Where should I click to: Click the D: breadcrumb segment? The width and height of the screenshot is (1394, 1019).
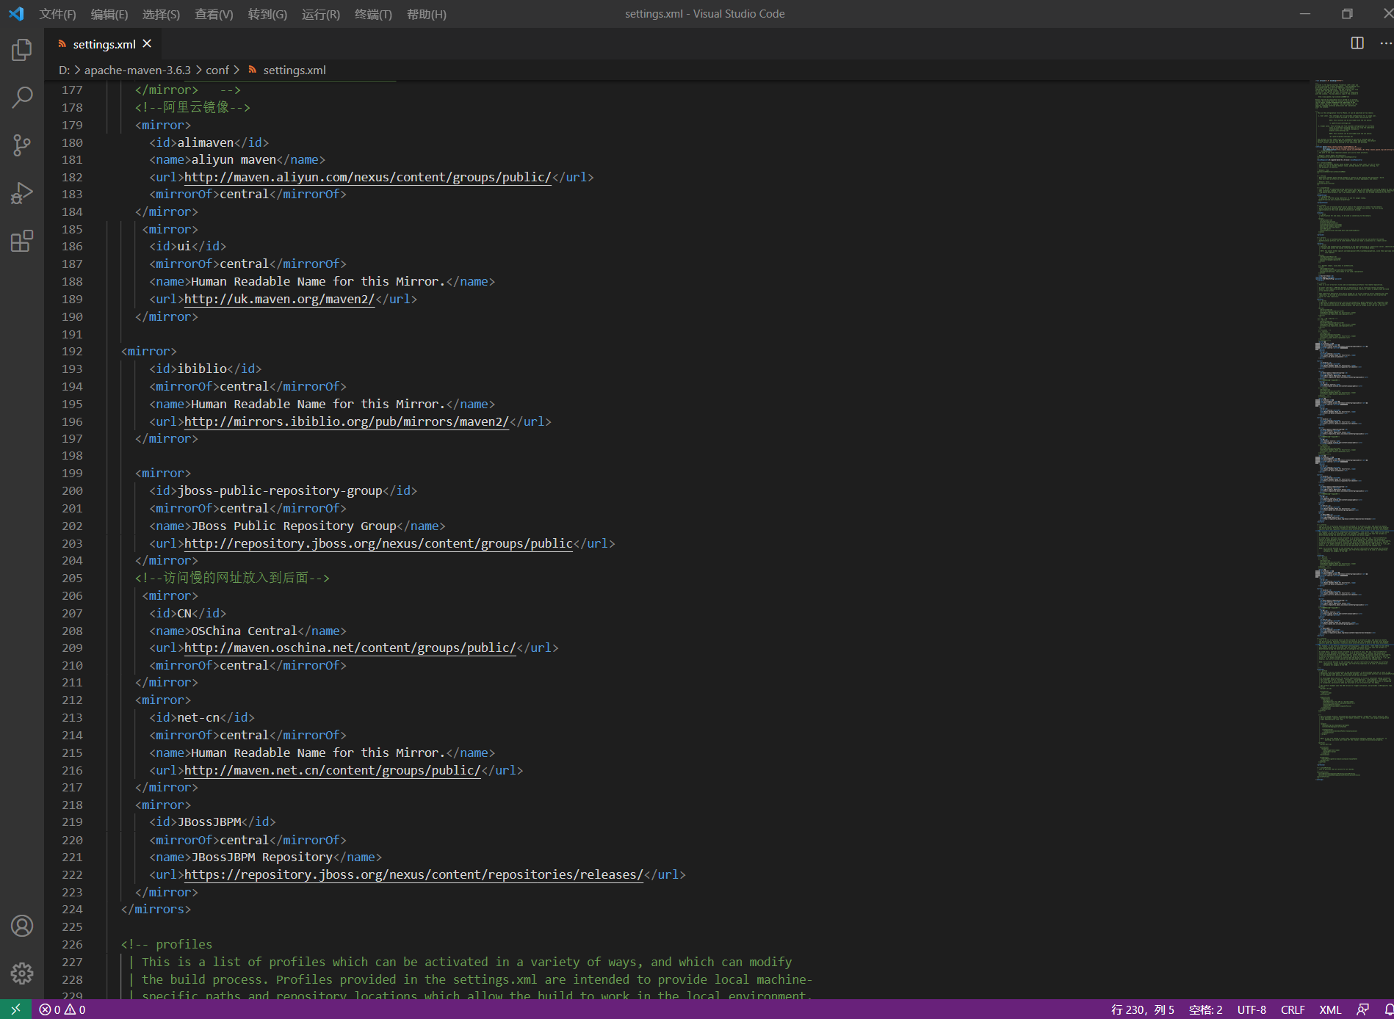pyautogui.click(x=64, y=70)
